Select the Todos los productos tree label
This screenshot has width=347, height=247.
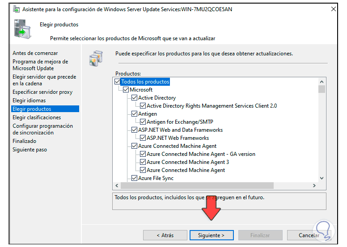pyautogui.click(x=145, y=82)
